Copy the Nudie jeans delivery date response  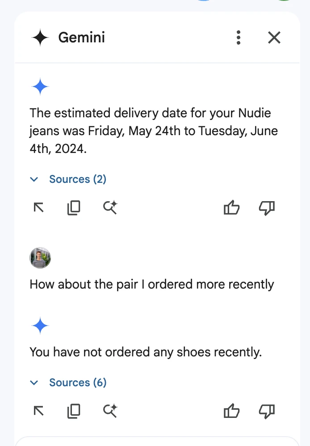[74, 207]
